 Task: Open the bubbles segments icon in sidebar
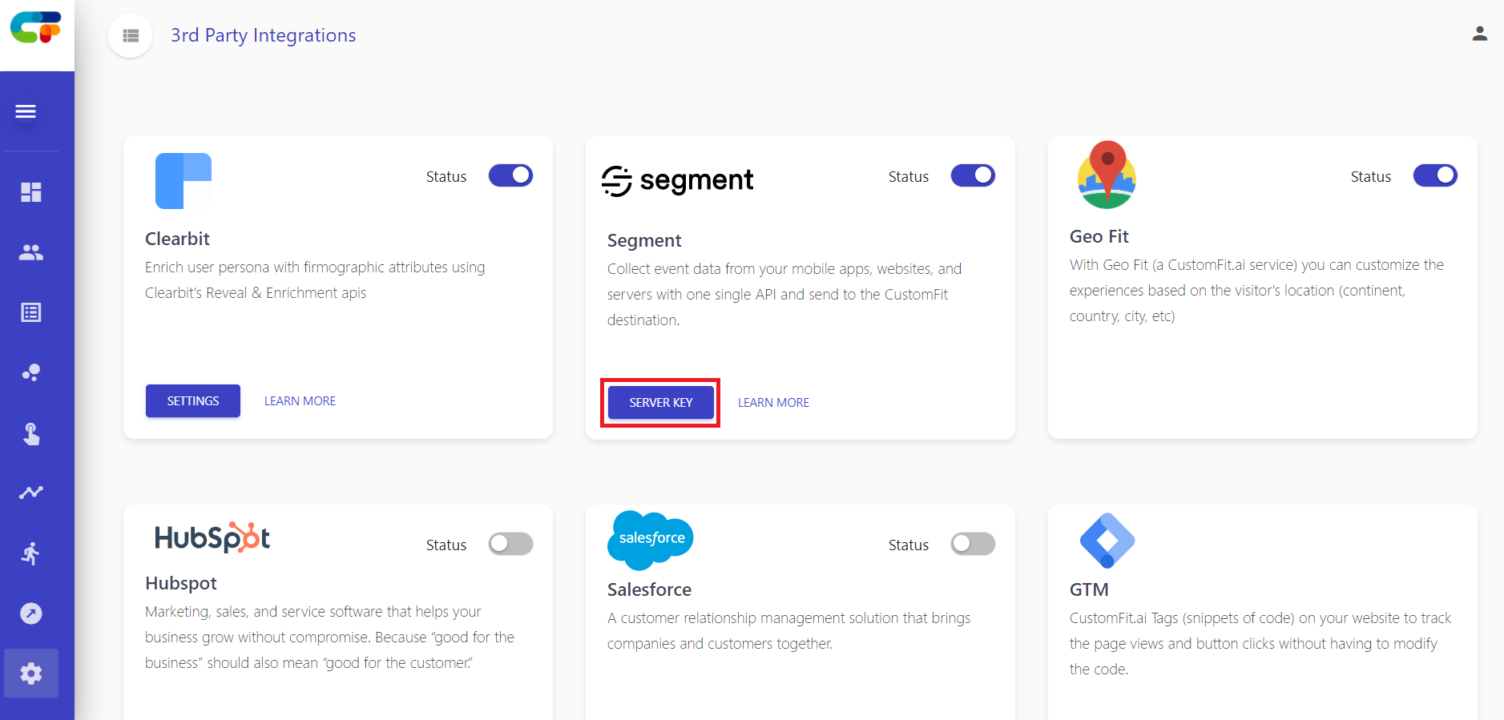[x=31, y=372]
